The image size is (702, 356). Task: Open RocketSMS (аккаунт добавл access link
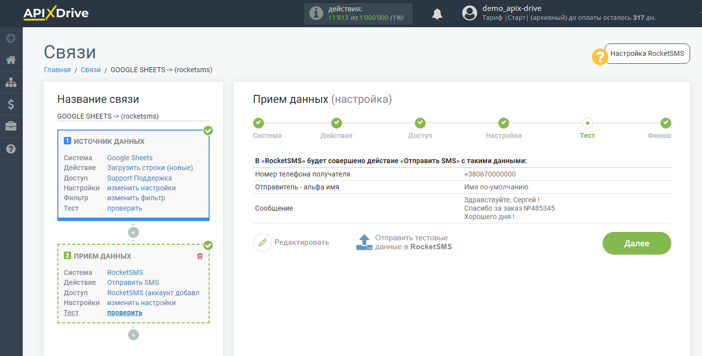click(x=153, y=293)
